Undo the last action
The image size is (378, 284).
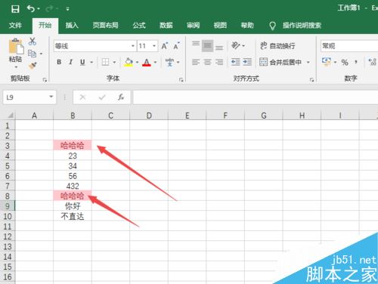pyautogui.click(x=31, y=9)
